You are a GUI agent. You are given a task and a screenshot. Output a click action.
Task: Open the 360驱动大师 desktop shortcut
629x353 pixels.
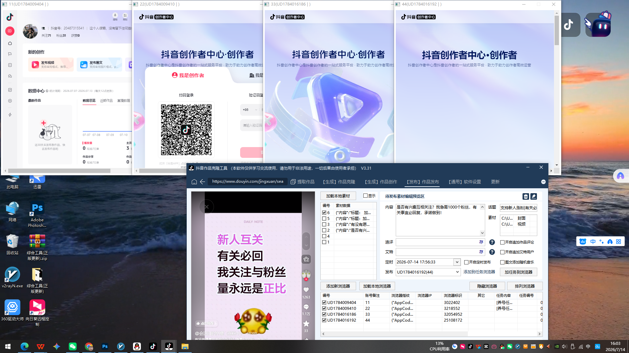pyautogui.click(x=12, y=311)
